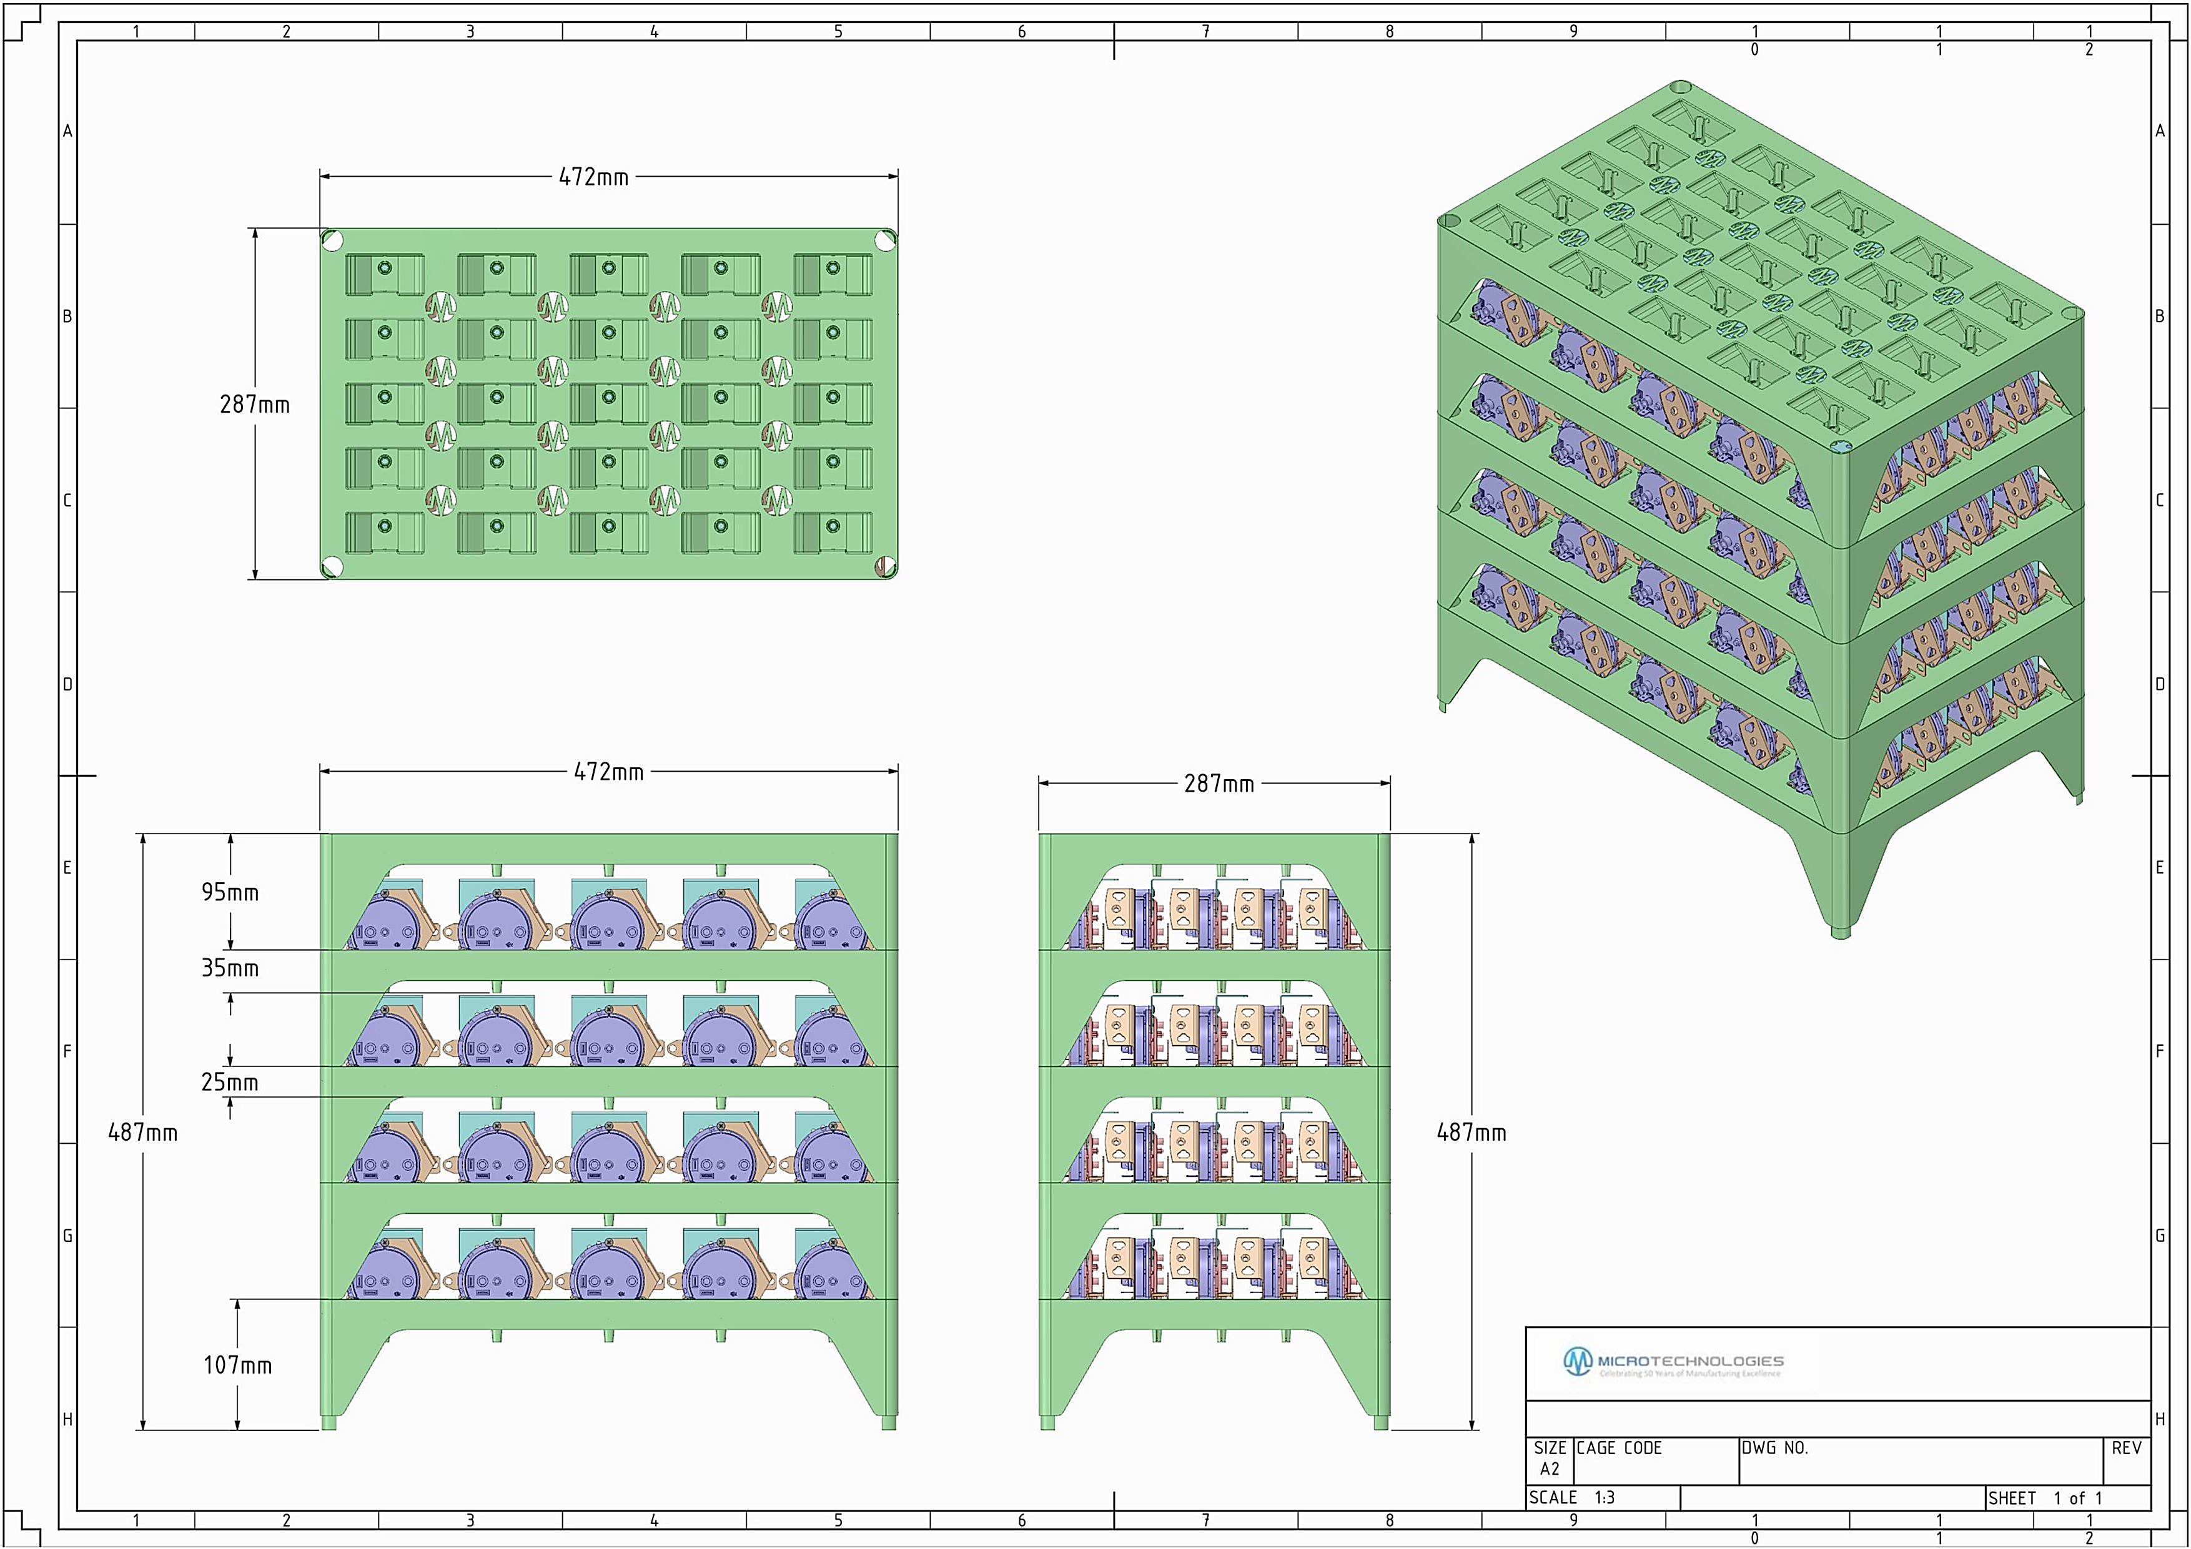Click the 472mm dimension above front view
This screenshot has width=2191, height=1549.
point(609,772)
